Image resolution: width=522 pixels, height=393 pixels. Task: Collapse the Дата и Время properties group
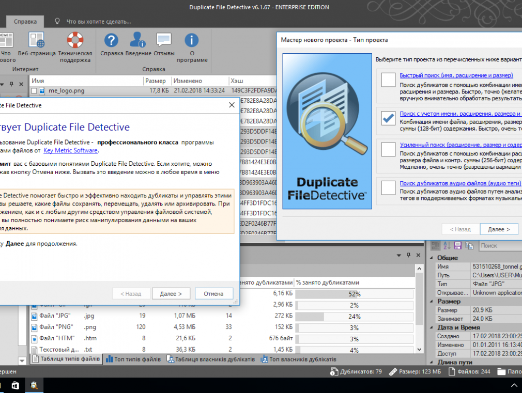(x=432, y=327)
